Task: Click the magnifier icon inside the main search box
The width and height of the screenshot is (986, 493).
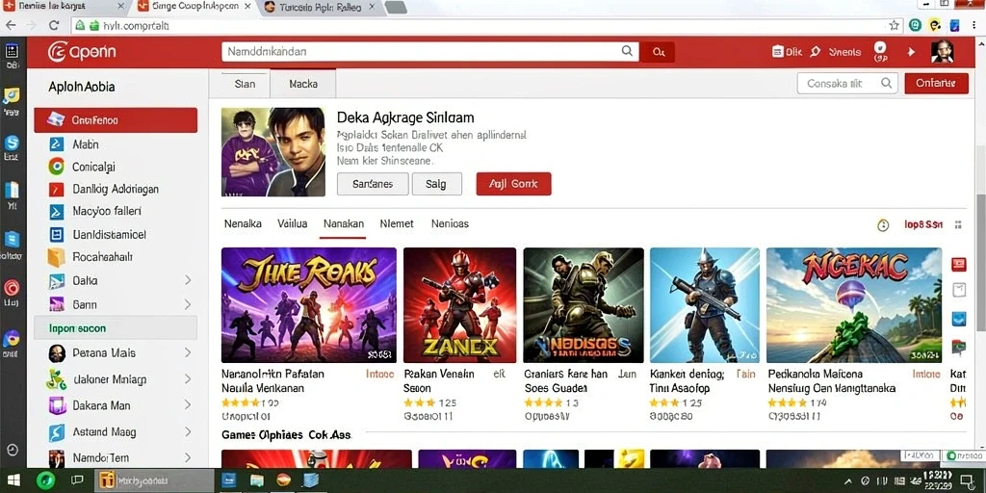Action: click(x=627, y=52)
